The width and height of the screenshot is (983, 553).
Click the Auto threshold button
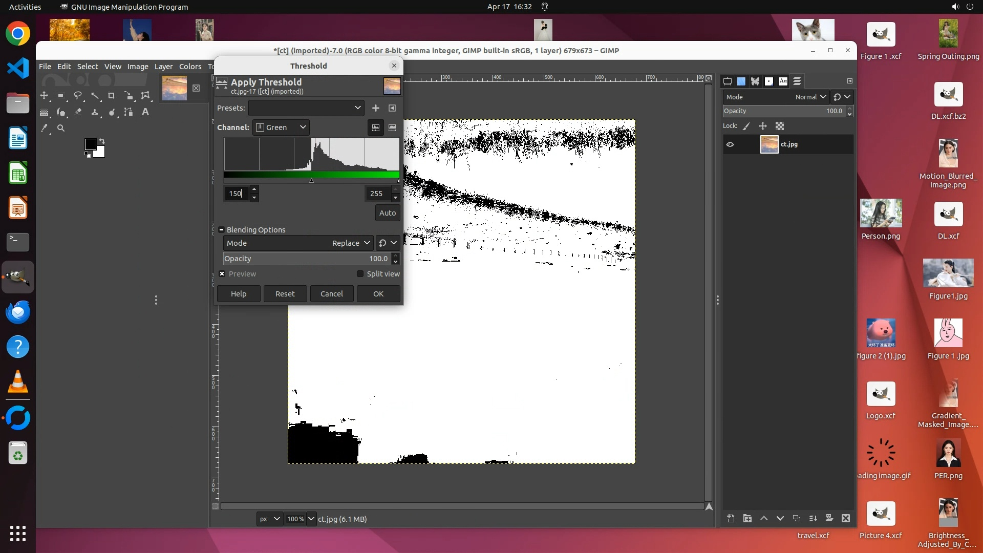point(387,213)
